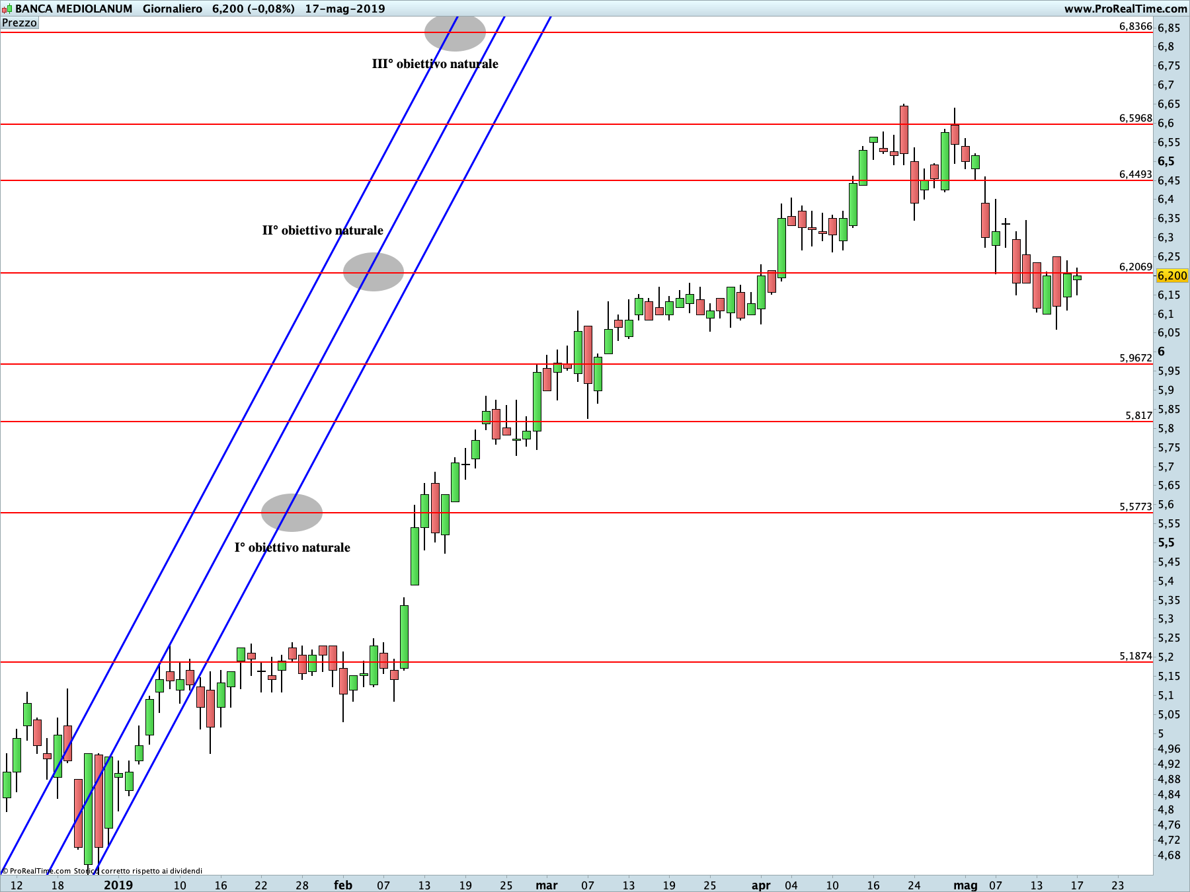Click the ProRealTime.com copyright text at bottom
Image resolution: width=1190 pixels, height=892 pixels.
pos(102,871)
